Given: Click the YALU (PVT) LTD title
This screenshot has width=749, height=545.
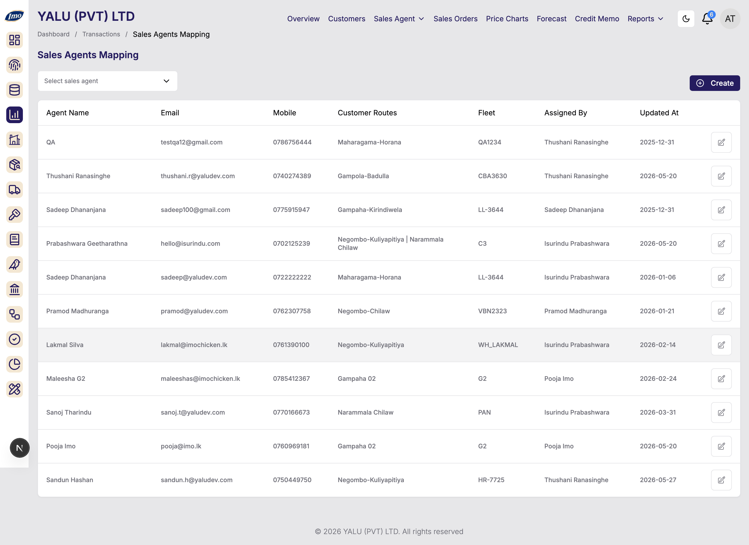Looking at the screenshot, I should pyautogui.click(x=86, y=16).
